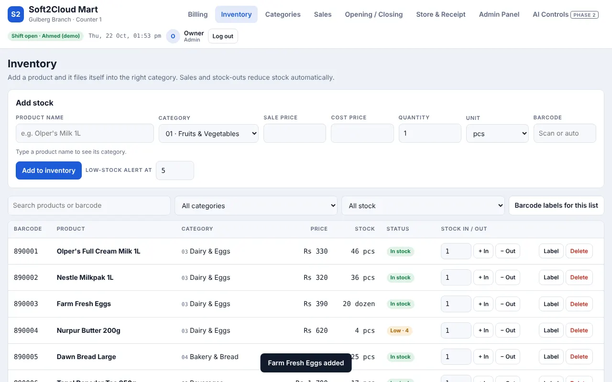Click Label for Olper's Full Cream Milk
Viewport: 612px width, 382px height.
(551, 251)
